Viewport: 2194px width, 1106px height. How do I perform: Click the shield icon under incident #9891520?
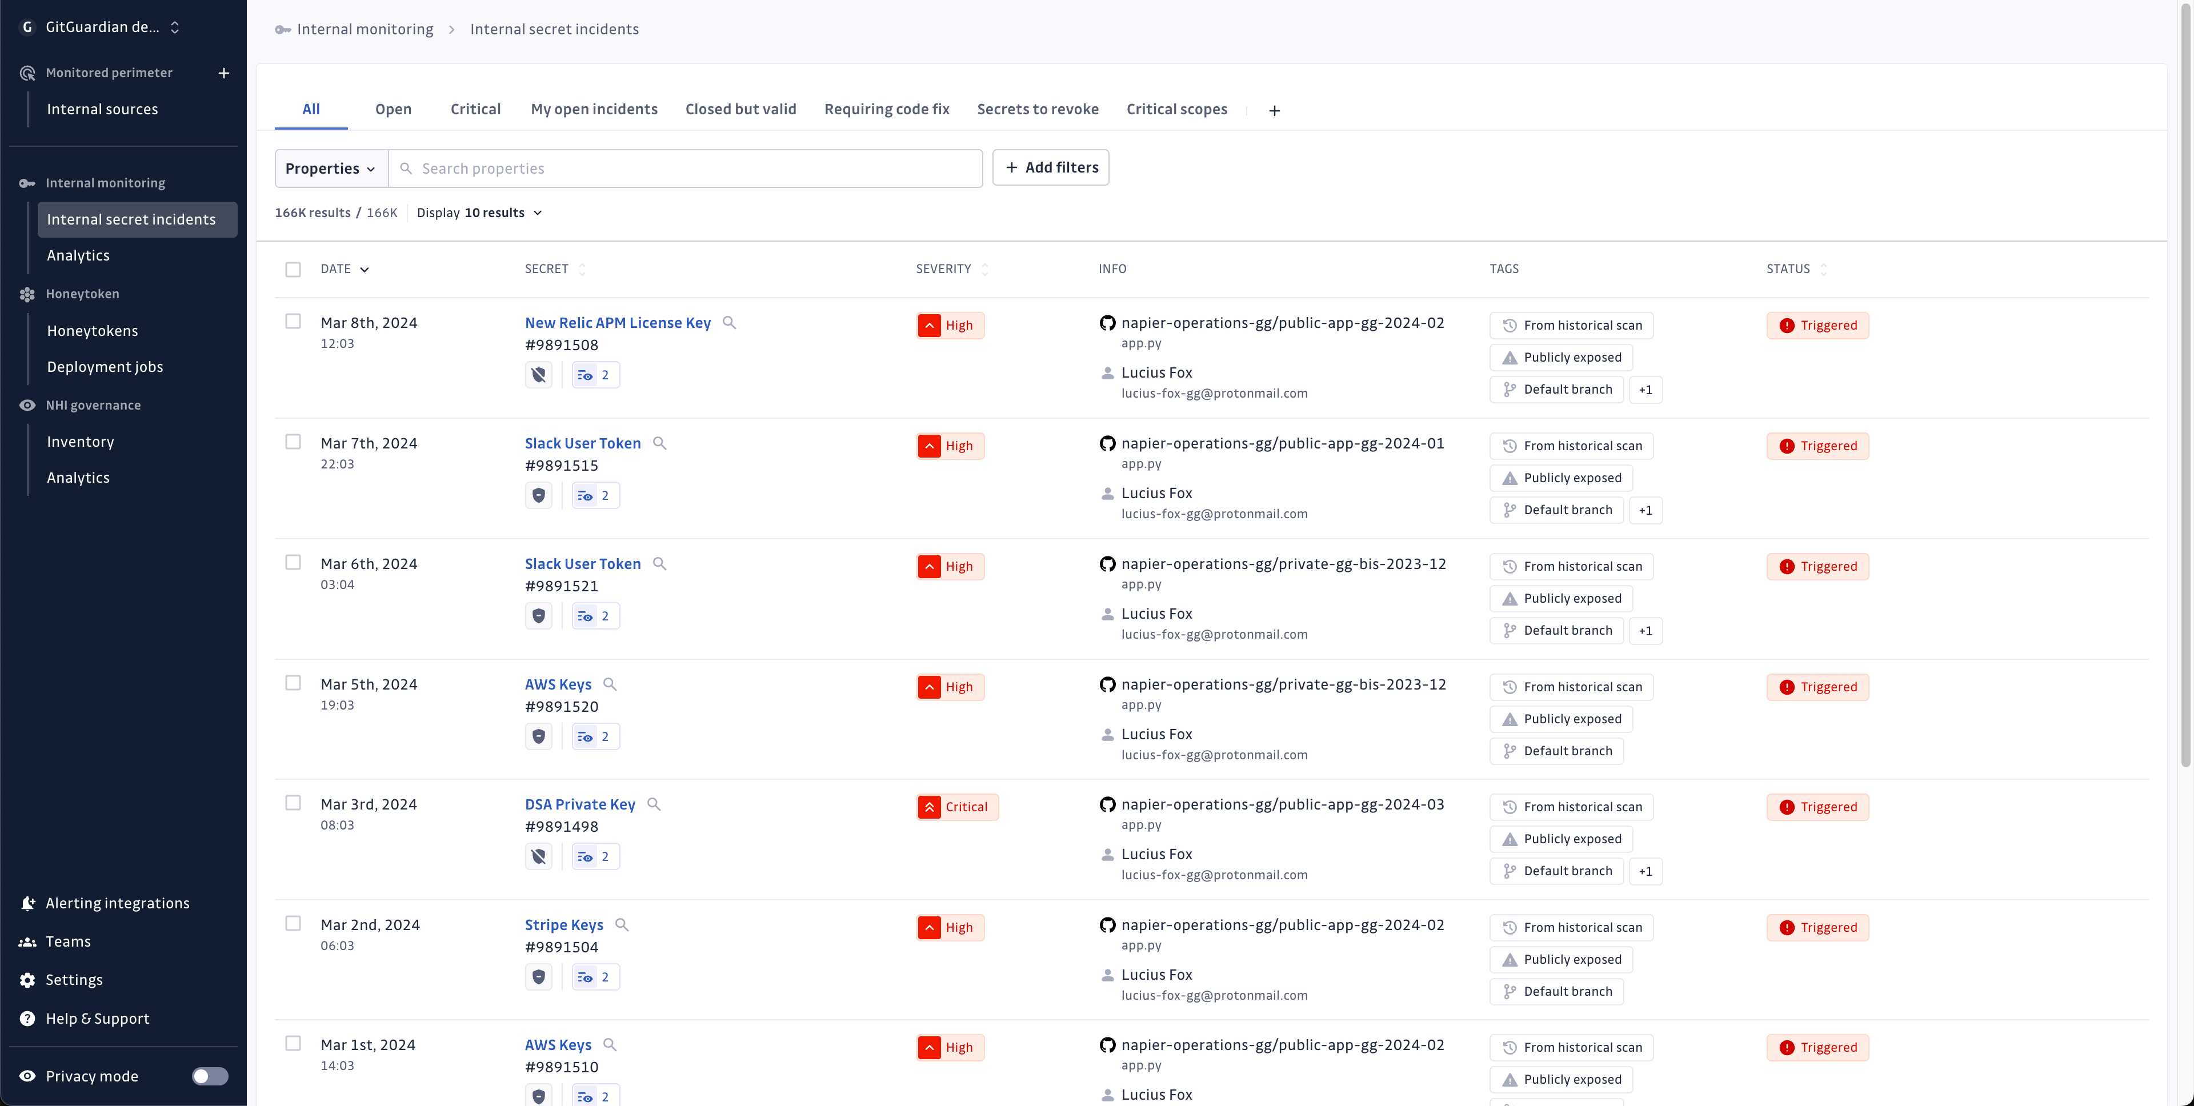click(538, 736)
